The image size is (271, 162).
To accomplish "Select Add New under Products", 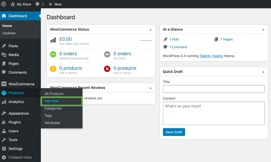I will pyautogui.click(x=52, y=101).
